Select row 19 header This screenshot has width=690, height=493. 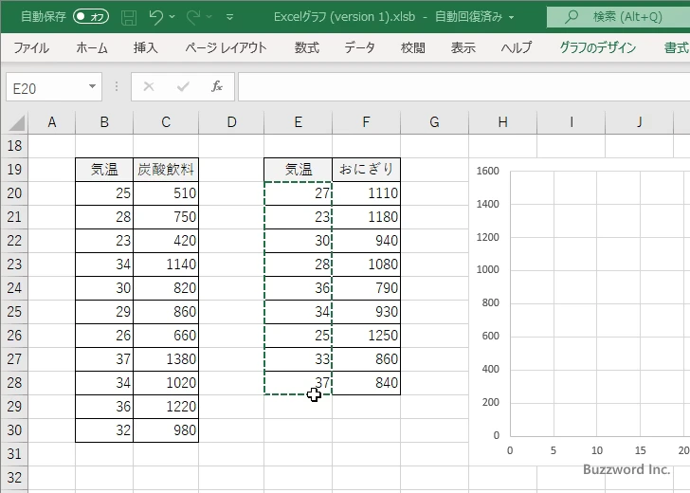pyautogui.click(x=14, y=170)
